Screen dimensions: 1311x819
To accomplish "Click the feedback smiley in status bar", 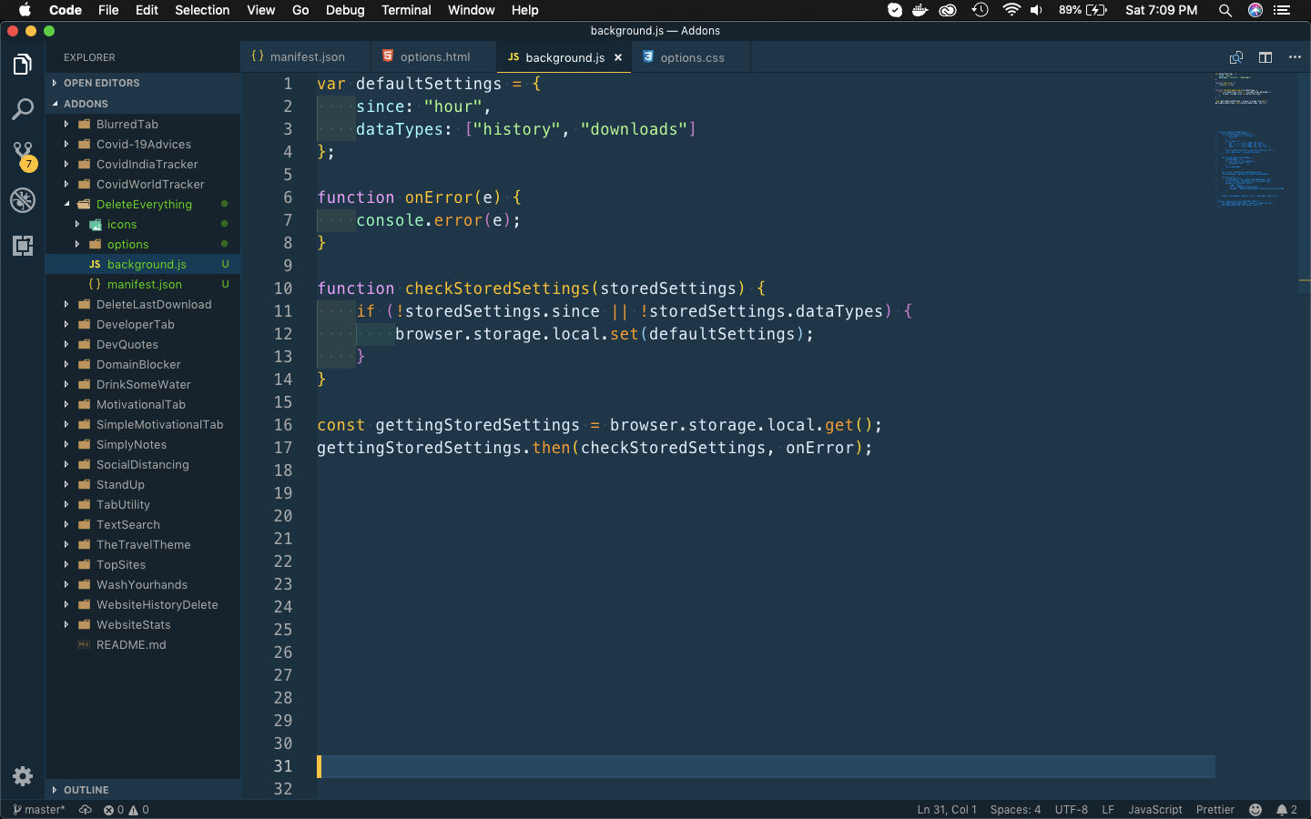I will (x=1255, y=810).
